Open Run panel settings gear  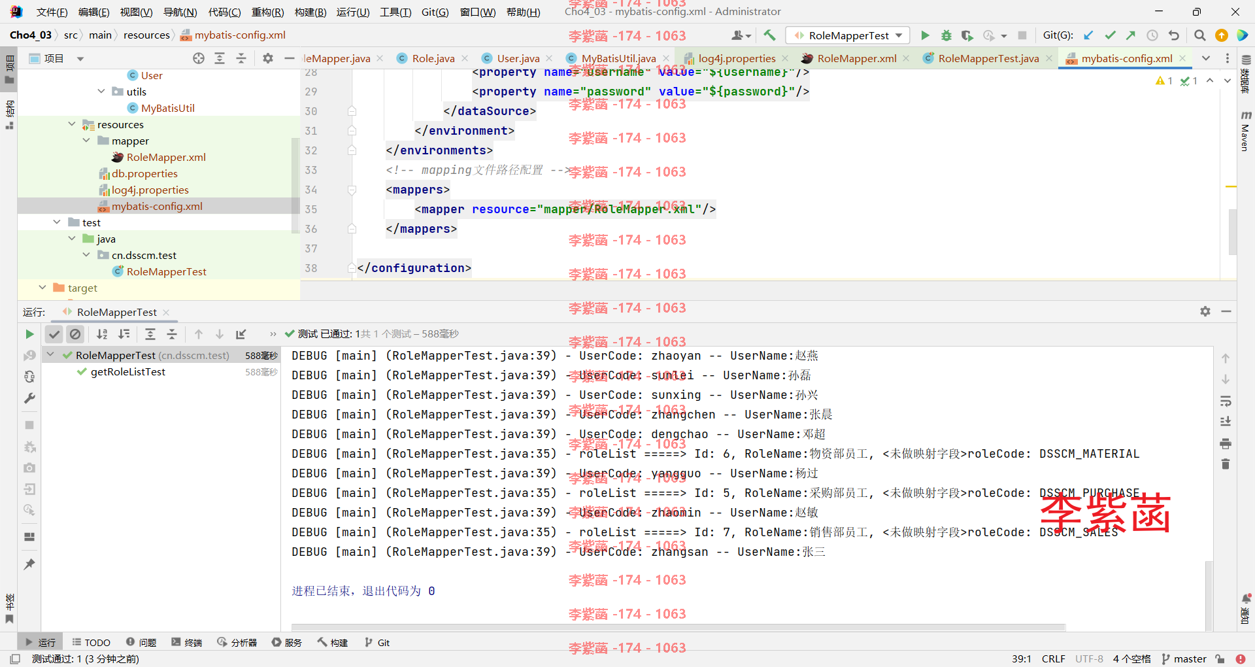1205,311
